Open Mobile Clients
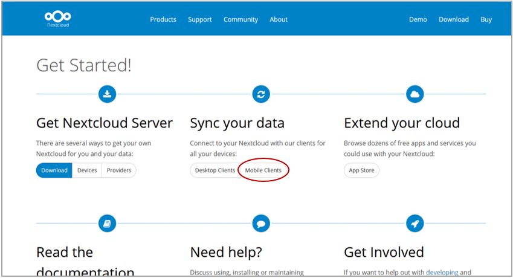The width and height of the screenshot is (513, 278). [263, 170]
